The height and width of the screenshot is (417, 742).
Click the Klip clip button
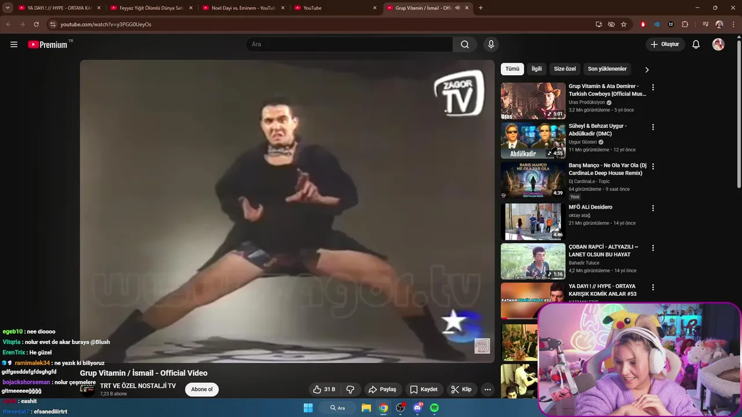coord(461,389)
